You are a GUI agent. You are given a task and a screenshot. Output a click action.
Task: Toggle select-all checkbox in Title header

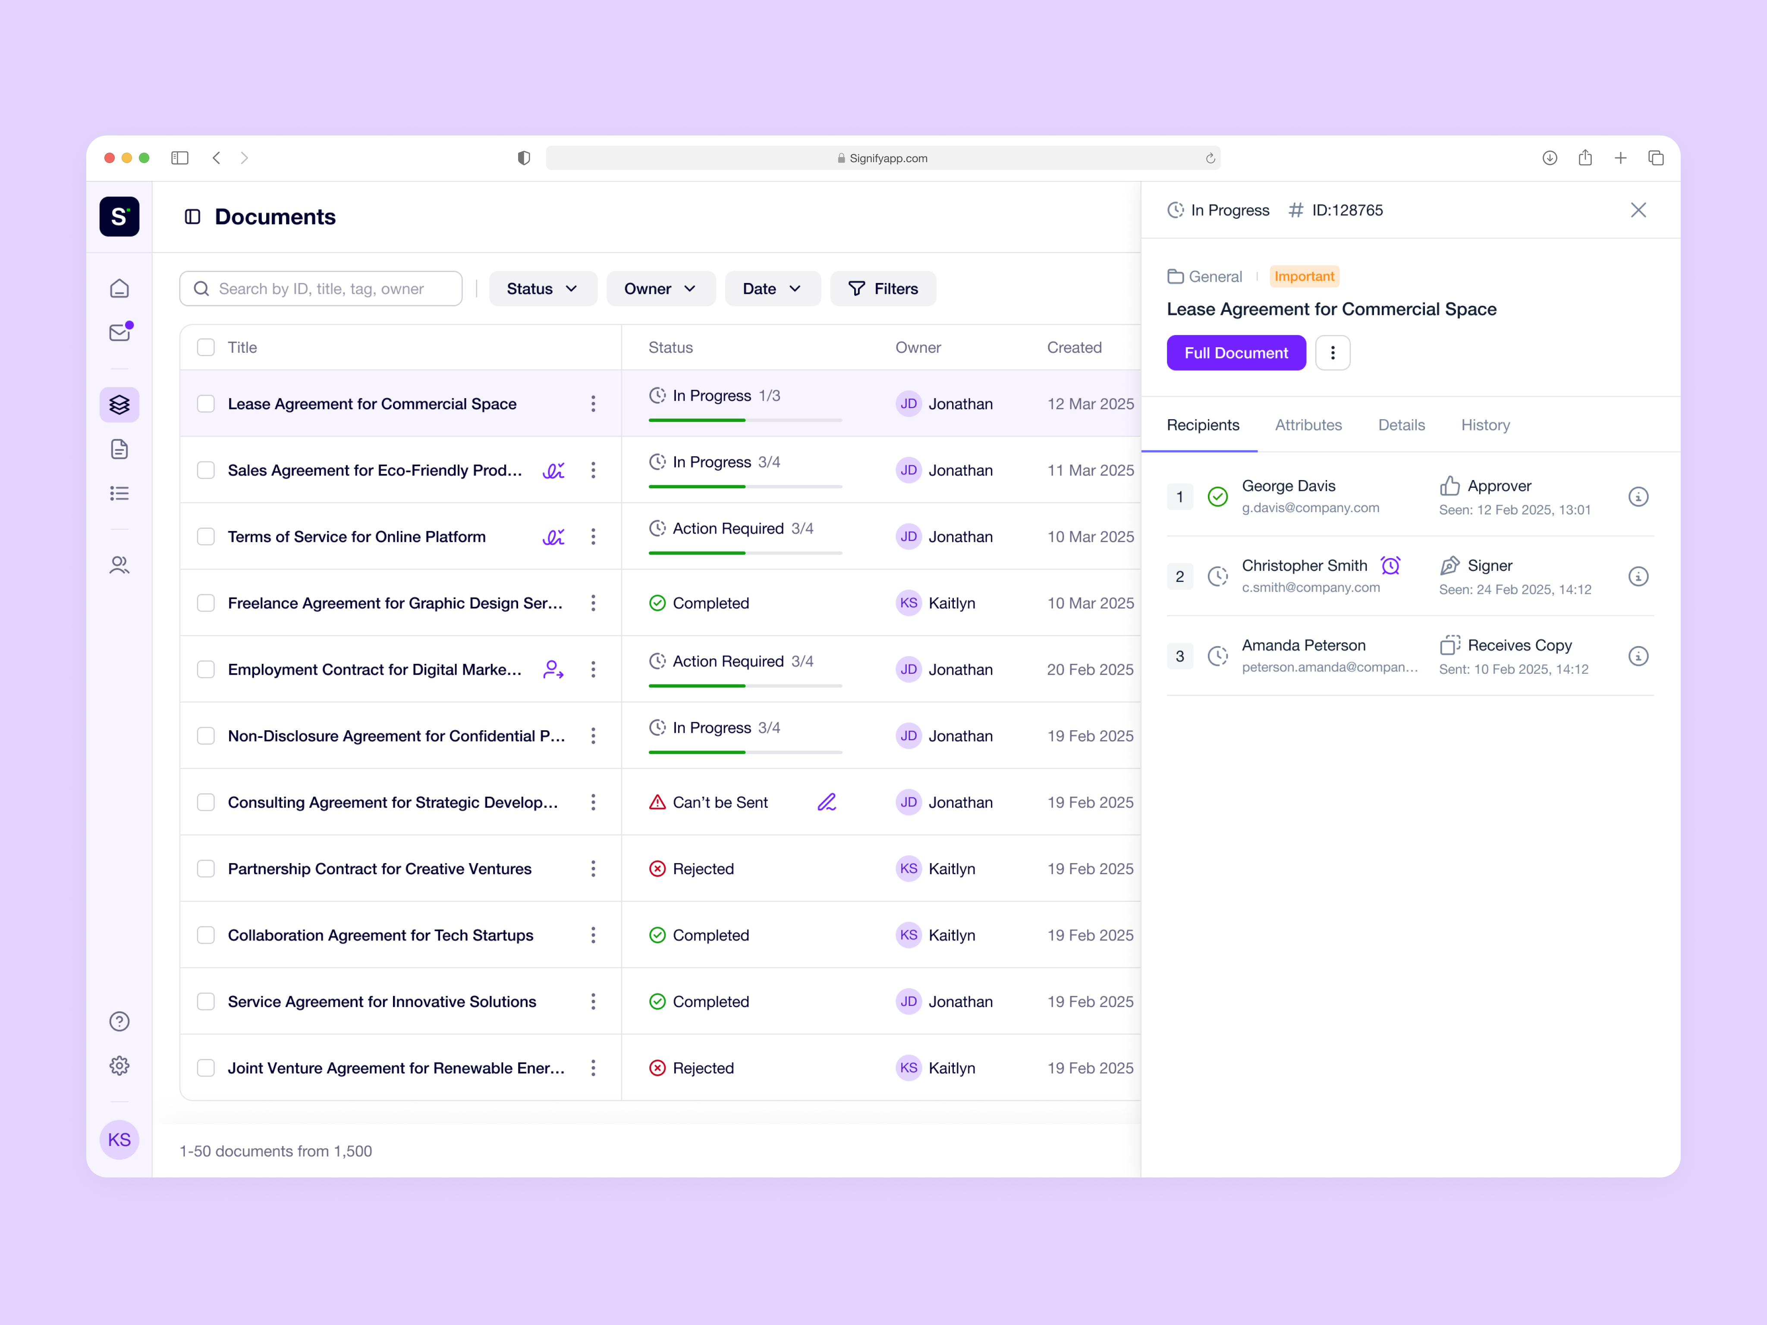(206, 347)
